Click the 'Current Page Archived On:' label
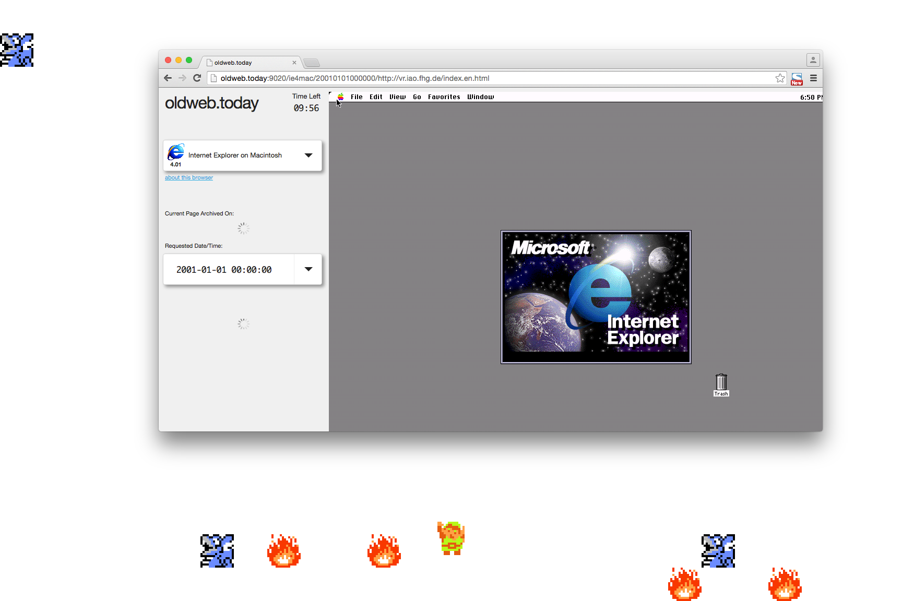The image size is (902, 601). [199, 213]
